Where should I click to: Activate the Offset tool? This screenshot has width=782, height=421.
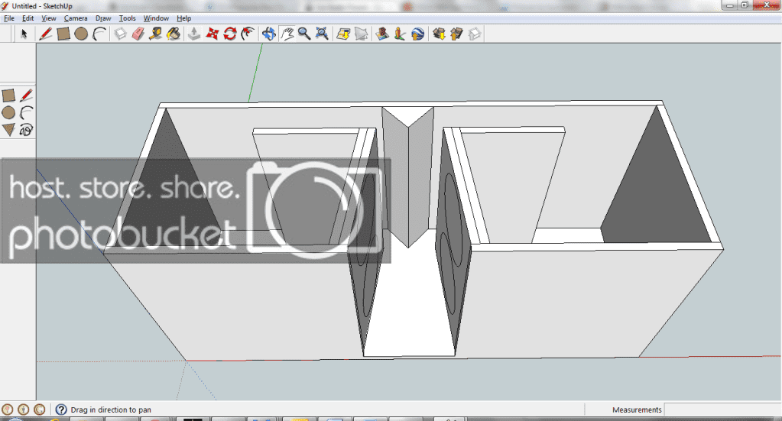pyautogui.click(x=248, y=34)
